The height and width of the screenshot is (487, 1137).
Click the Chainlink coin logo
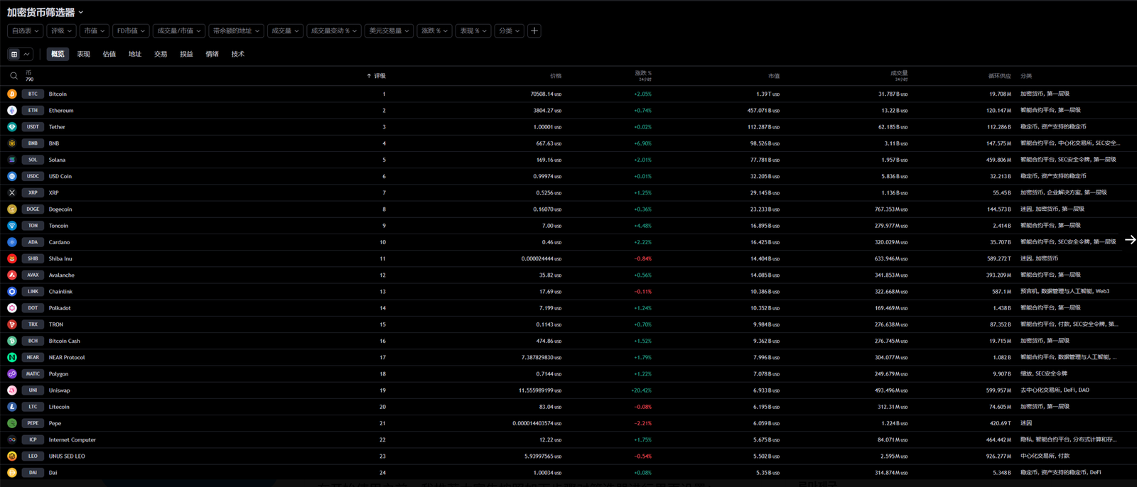[12, 292]
